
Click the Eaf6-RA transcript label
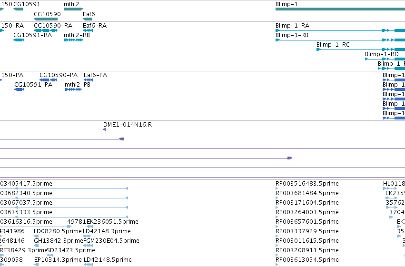click(95, 26)
